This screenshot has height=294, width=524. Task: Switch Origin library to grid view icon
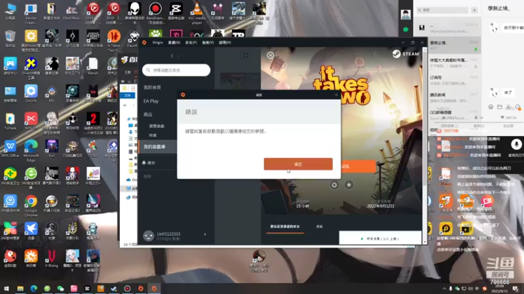point(246,56)
